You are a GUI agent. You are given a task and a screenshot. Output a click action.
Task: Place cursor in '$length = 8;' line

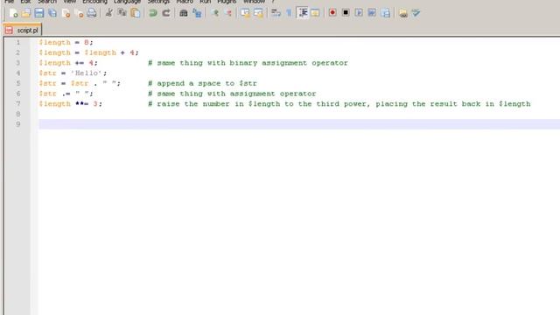(66, 43)
